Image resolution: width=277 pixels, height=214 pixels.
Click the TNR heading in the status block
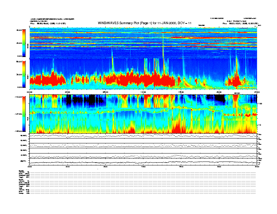[20, 188]
